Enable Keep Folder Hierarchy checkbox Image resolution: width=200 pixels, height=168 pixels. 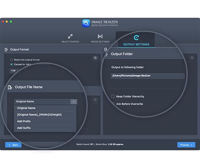[x=113, y=96]
